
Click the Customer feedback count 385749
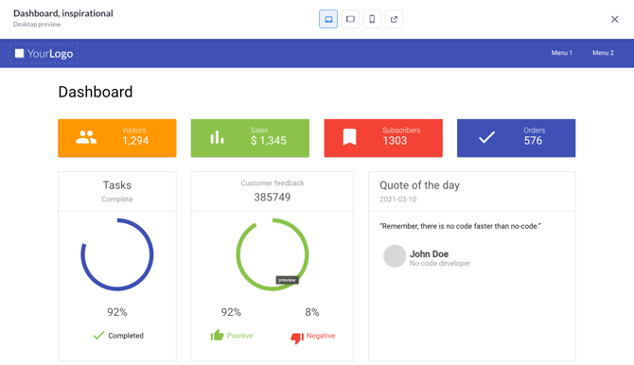(273, 198)
